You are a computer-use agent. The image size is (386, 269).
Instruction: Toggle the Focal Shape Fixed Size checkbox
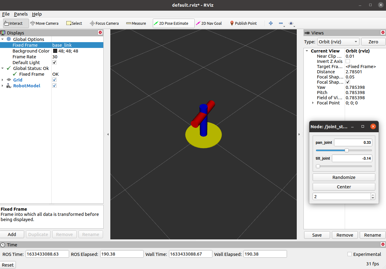coord(348,82)
